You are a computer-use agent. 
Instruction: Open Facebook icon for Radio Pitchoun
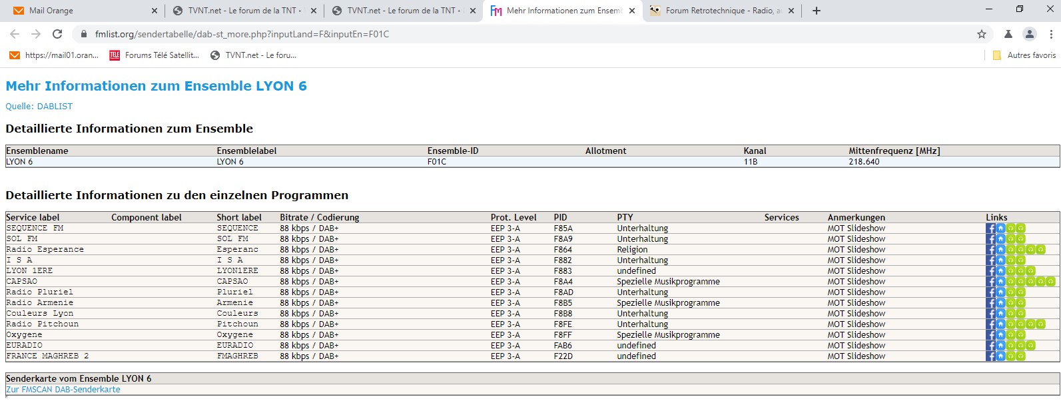990,324
